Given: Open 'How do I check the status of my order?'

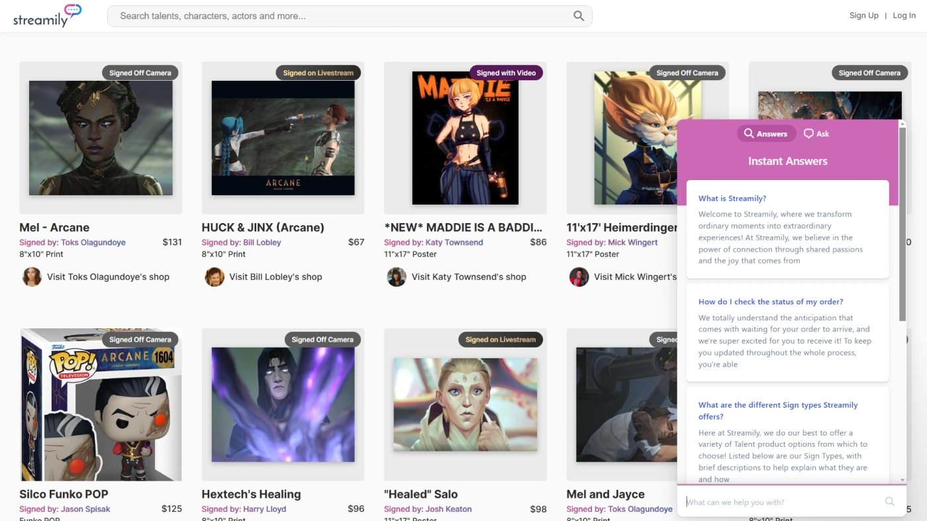Looking at the screenshot, I should 771,302.
